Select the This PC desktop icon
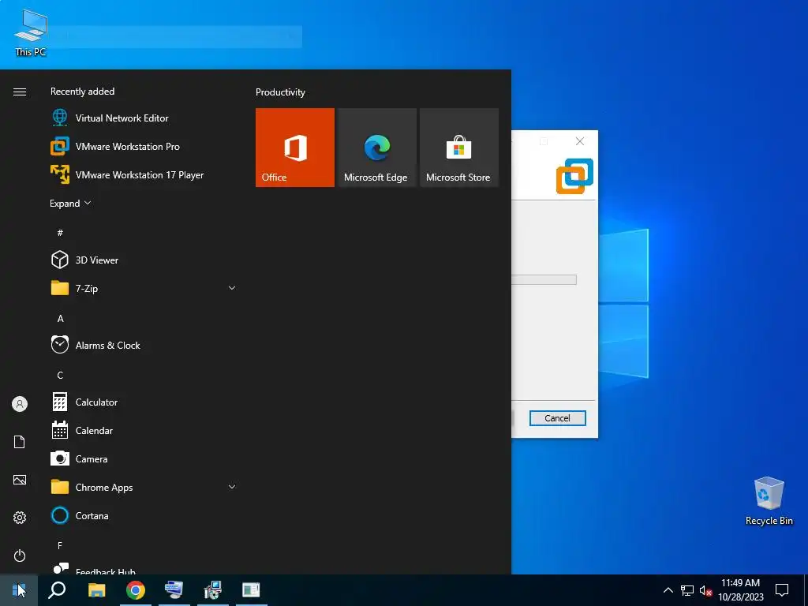808x606 pixels. point(31,33)
